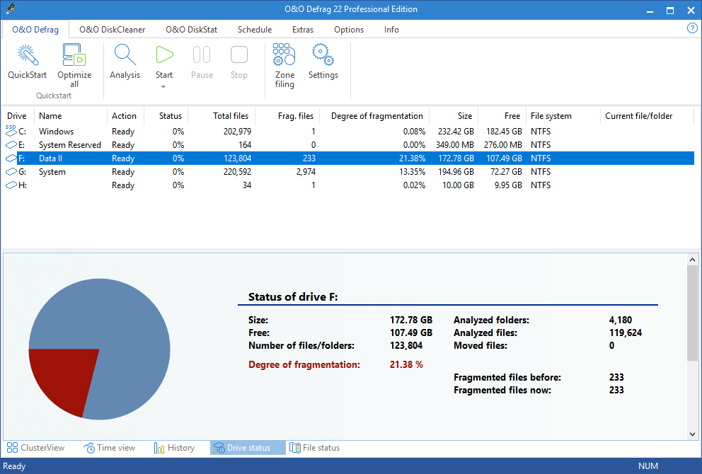Open the Extras tab
This screenshot has width=702, height=474.
(x=303, y=30)
